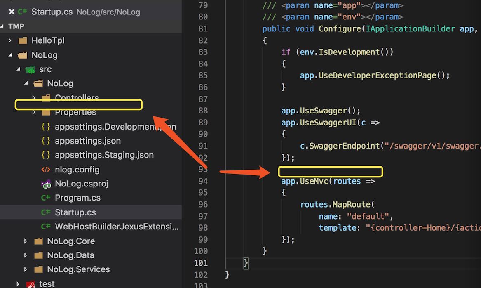Collapse the top-level NoLog folder
This screenshot has height=288, width=481.
[10, 55]
